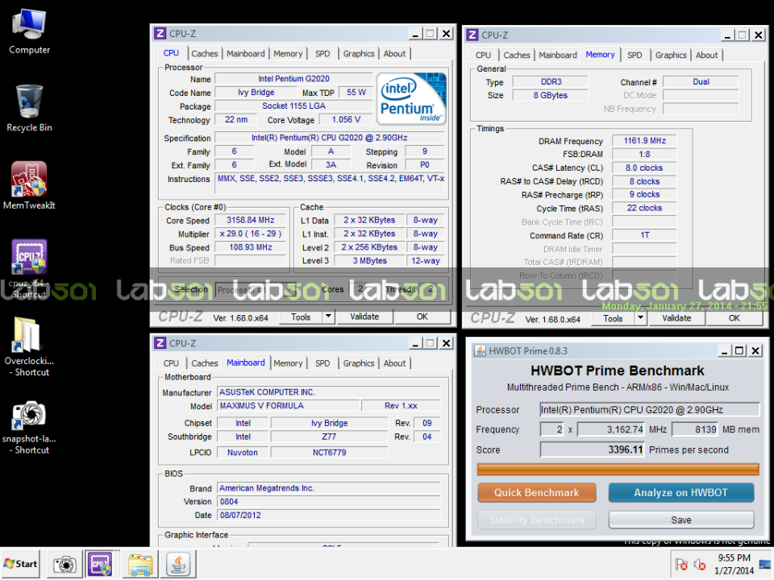This screenshot has width=774, height=580.
Task: Open SPD tab in Memory CPU-Z window
Action: (635, 56)
